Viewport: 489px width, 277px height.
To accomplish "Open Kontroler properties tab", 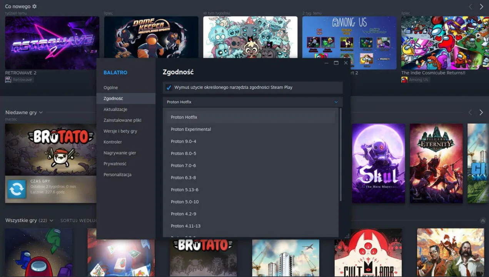I will pos(126,142).
